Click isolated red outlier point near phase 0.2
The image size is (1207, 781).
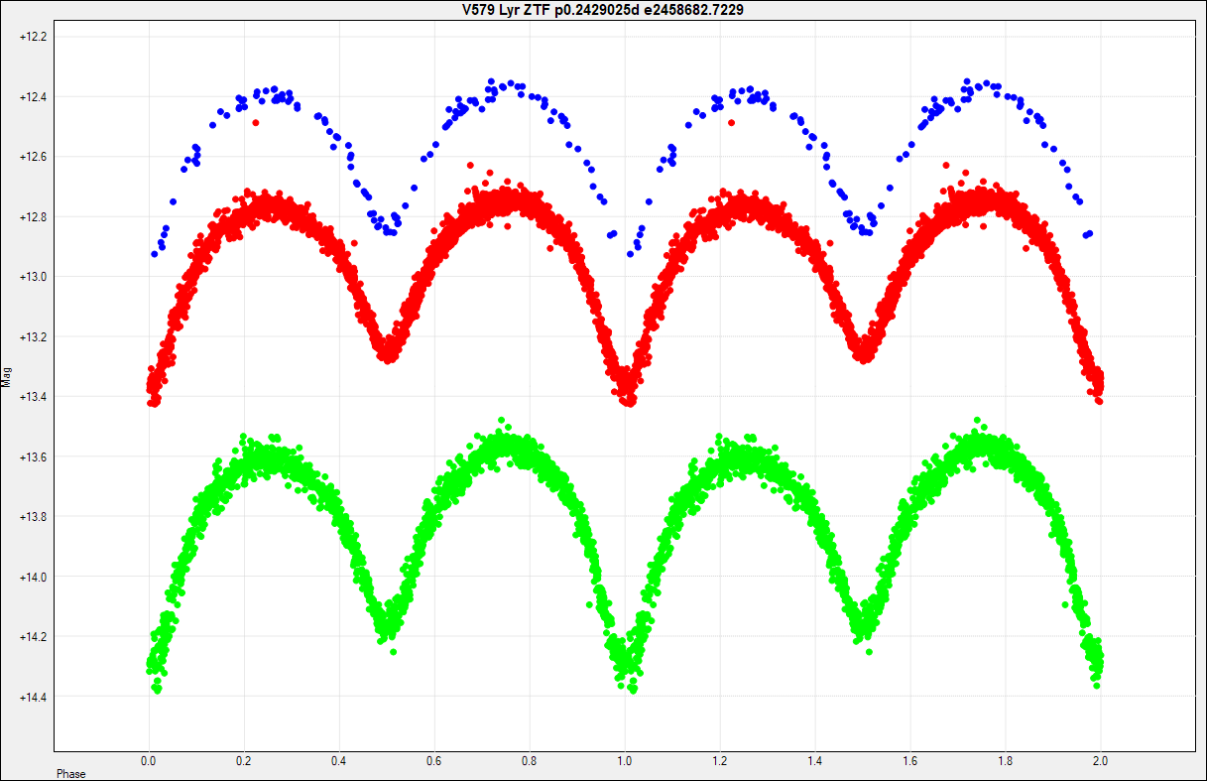point(256,122)
